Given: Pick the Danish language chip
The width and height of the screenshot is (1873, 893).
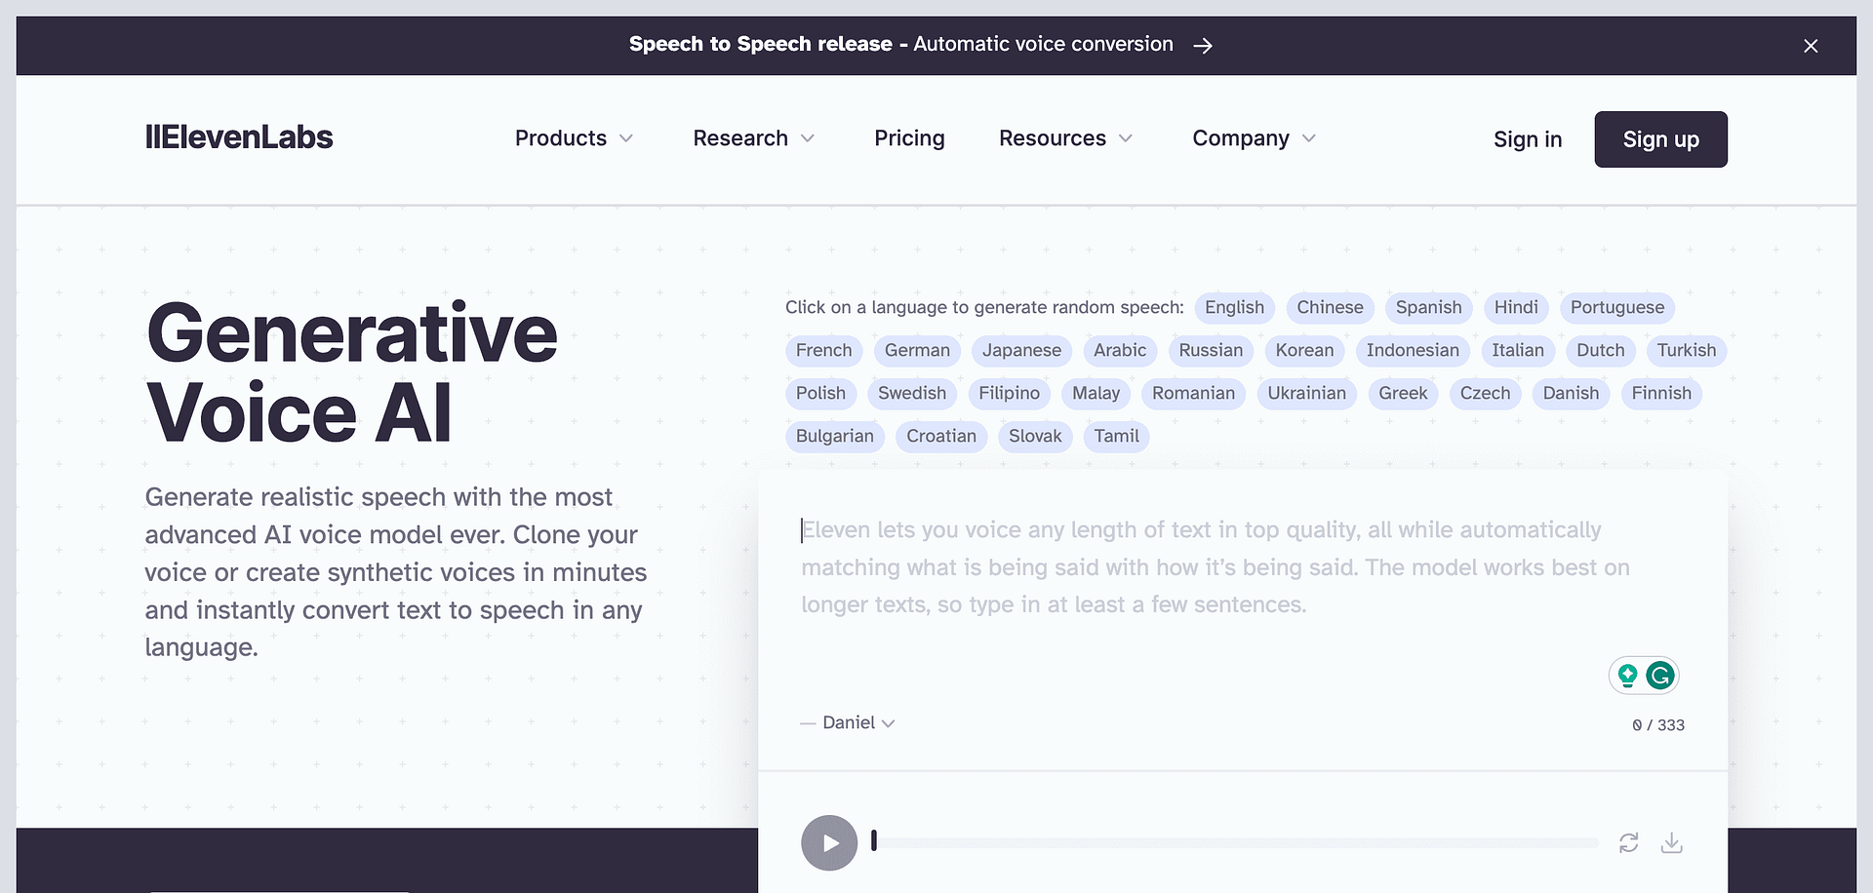Looking at the screenshot, I should [x=1571, y=393].
